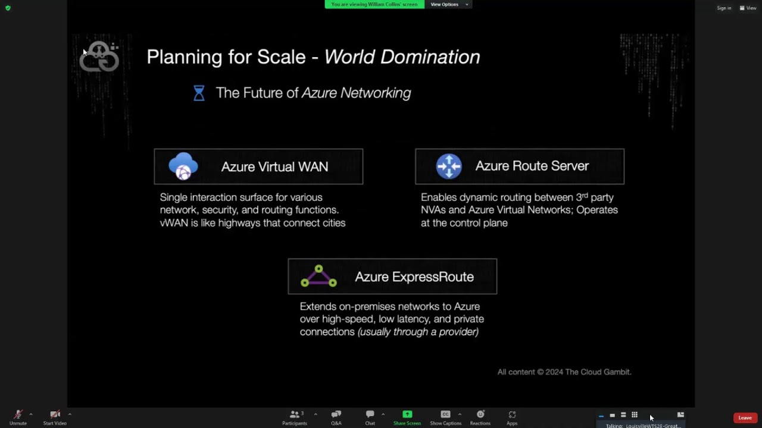Open the Apps panel

[x=512, y=417]
